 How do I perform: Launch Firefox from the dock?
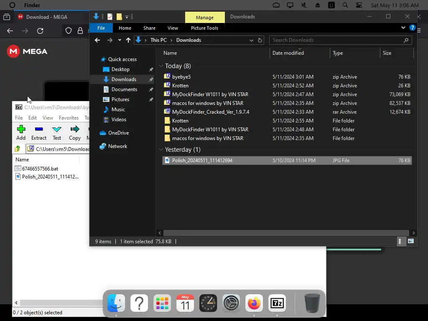click(254, 303)
